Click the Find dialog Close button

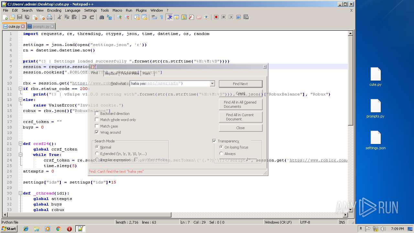coord(240,128)
